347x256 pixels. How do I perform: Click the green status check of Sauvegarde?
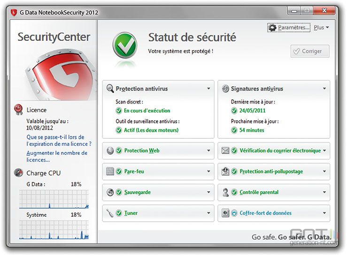[x=119, y=192]
